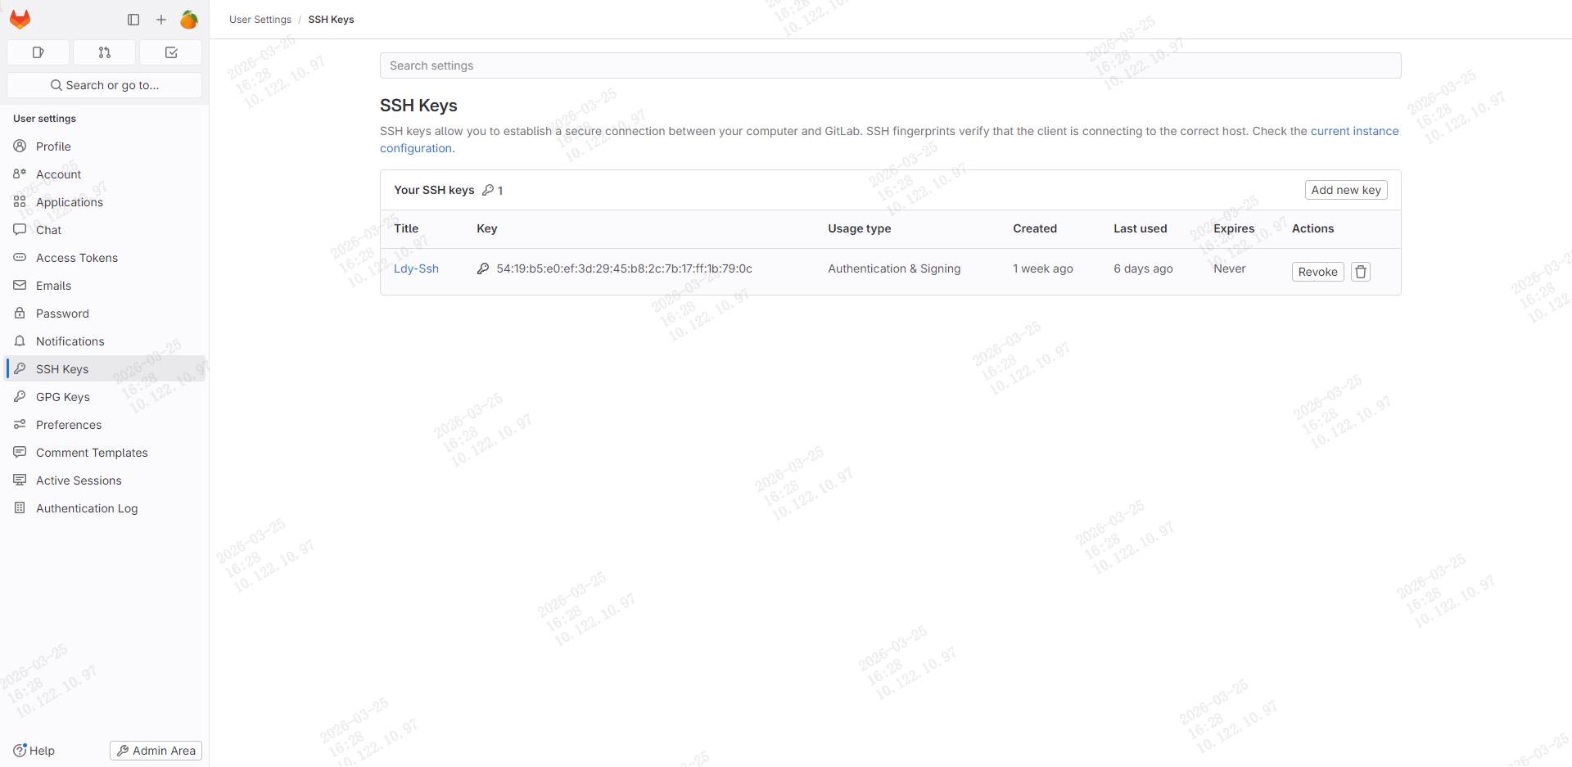Open Applications settings

pos(105,202)
